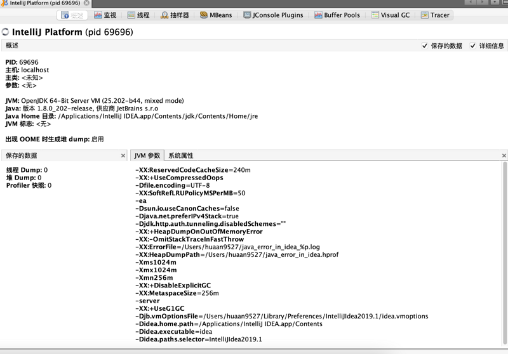The width and height of the screenshot is (508, 354).
Task: Close the 保存的数据 panel
Action: click(123, 155)
